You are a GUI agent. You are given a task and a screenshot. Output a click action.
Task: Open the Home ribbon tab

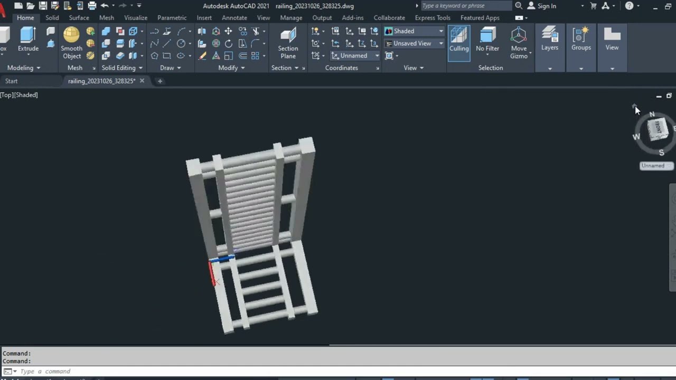pyautogui.click(x=25, y=17)
